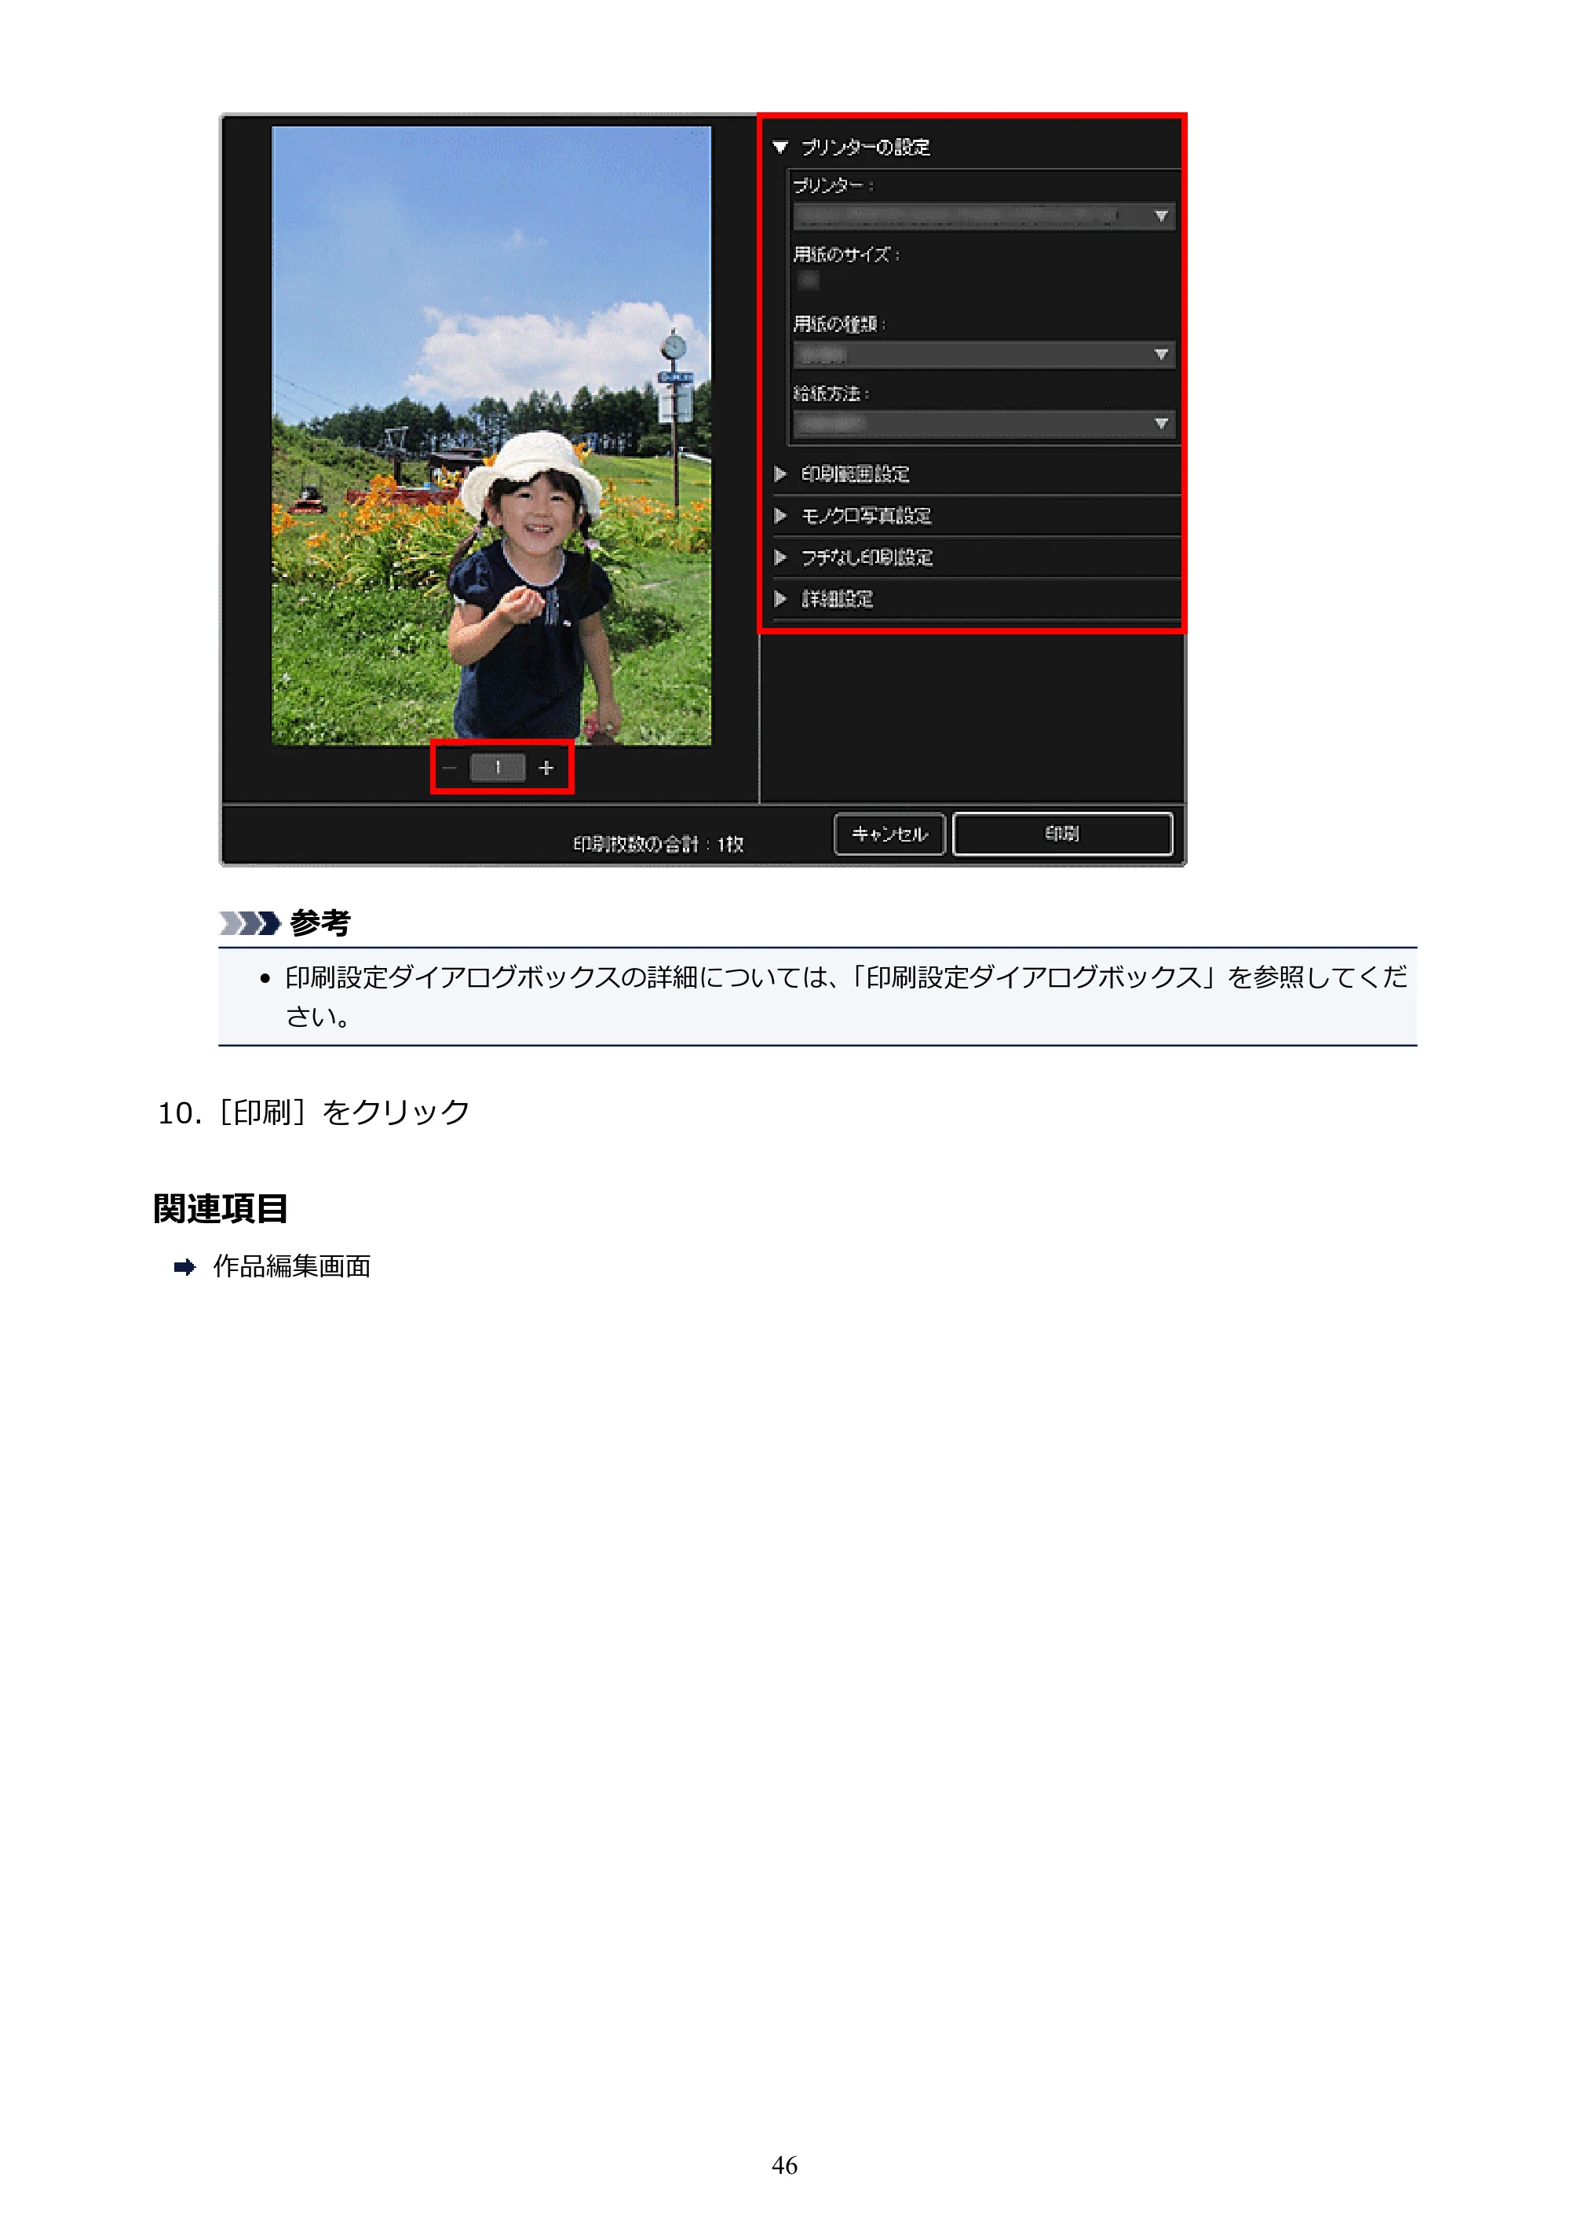This screenshot has width=1570, height=2221.
Task: Click the copy count field showing 1
Action: [497, 768]
